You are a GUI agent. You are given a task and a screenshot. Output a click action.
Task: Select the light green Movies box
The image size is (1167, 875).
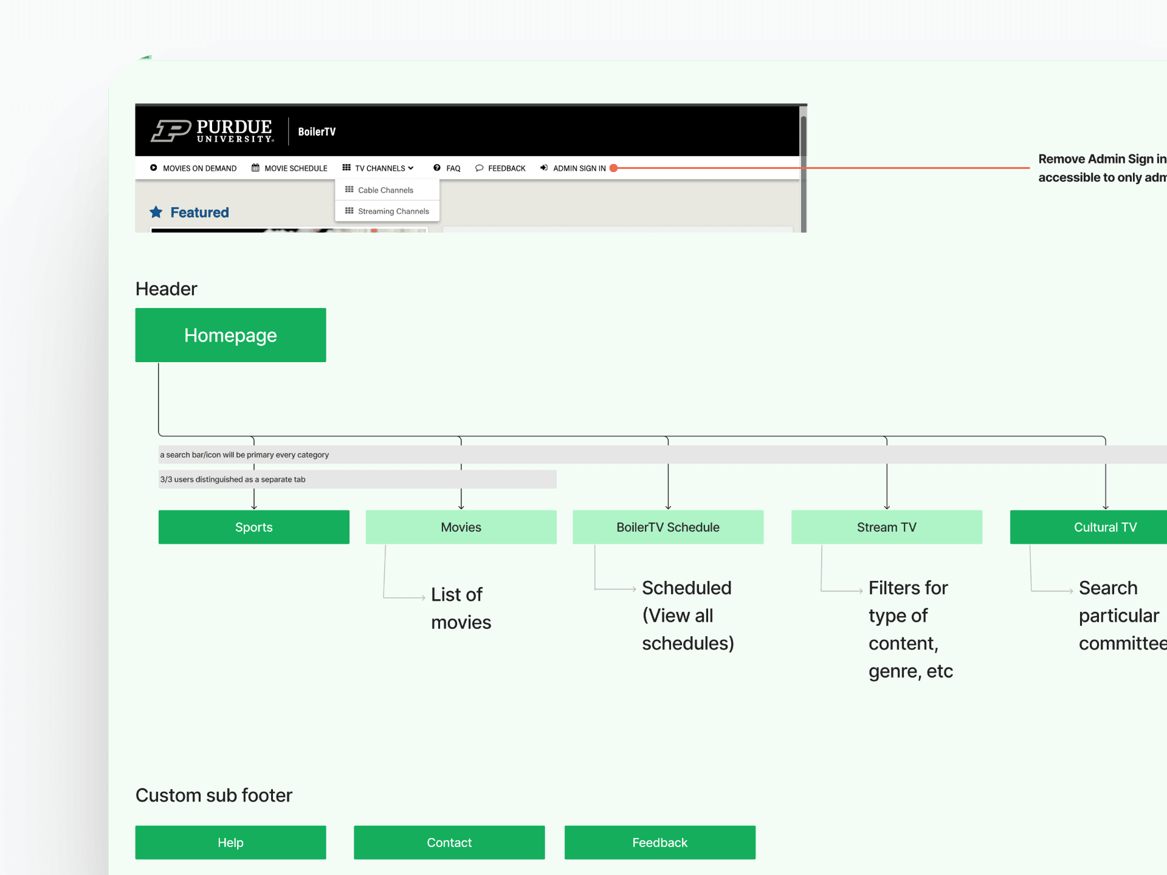461,527
